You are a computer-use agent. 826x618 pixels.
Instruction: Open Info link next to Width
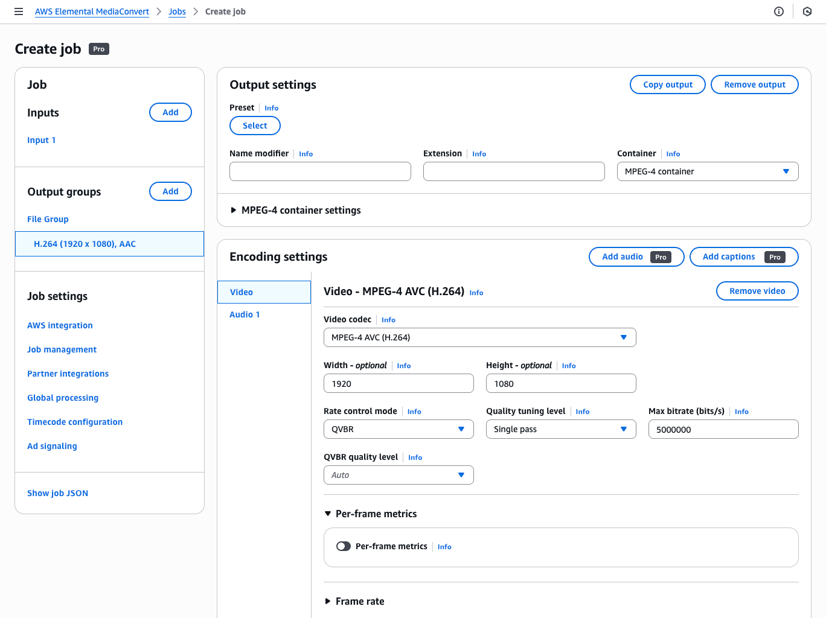[x=403, y=366]
